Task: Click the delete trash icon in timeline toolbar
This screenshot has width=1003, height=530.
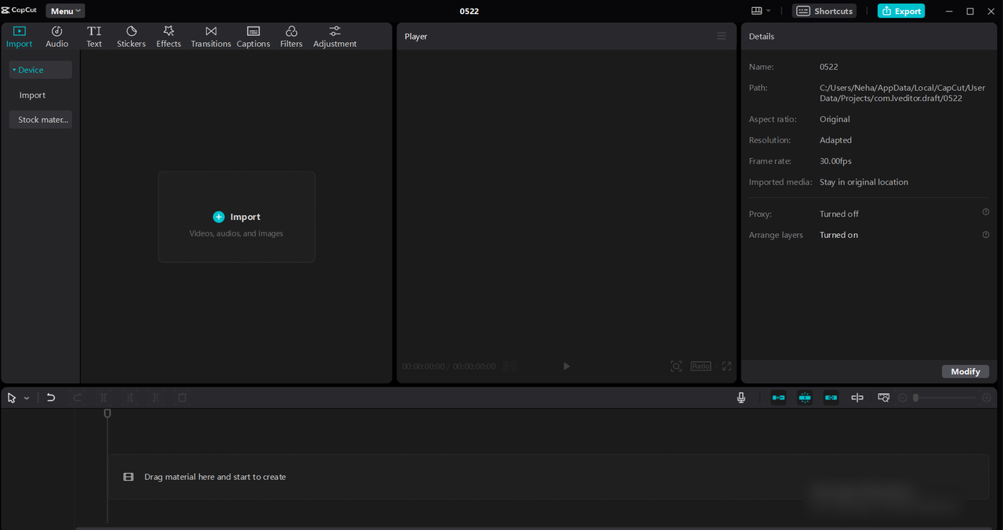Action: click(x=183, y=398)
